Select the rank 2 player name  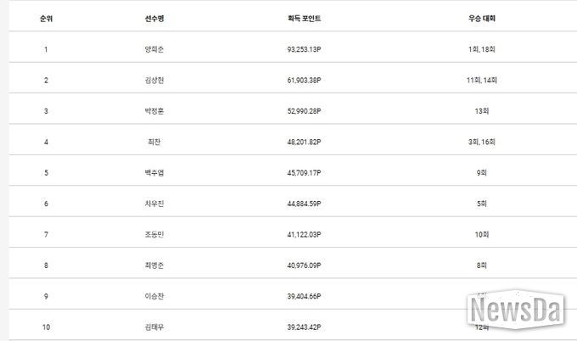coord(154,80)
